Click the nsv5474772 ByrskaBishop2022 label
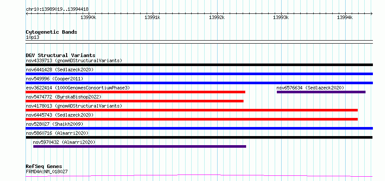The image size is (385, 181). point(64,97)
